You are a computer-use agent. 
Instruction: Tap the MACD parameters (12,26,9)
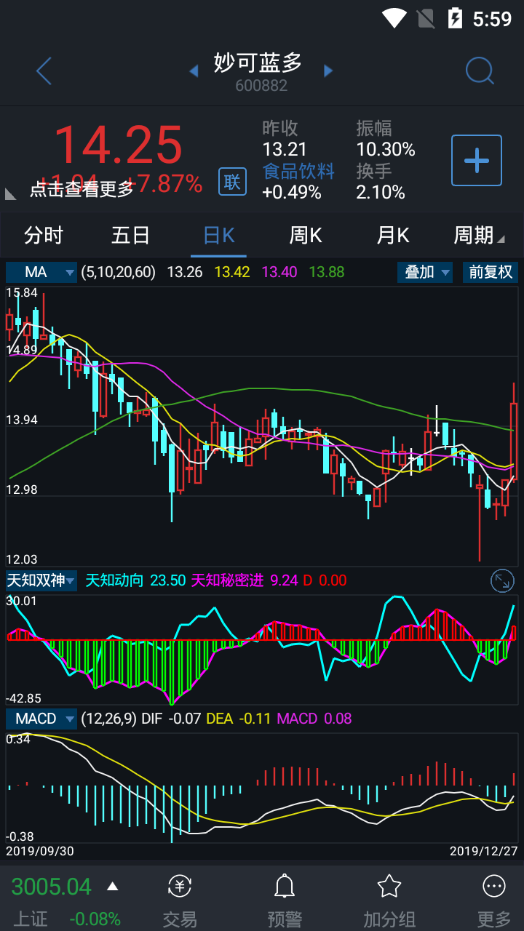tap(109, 719)
